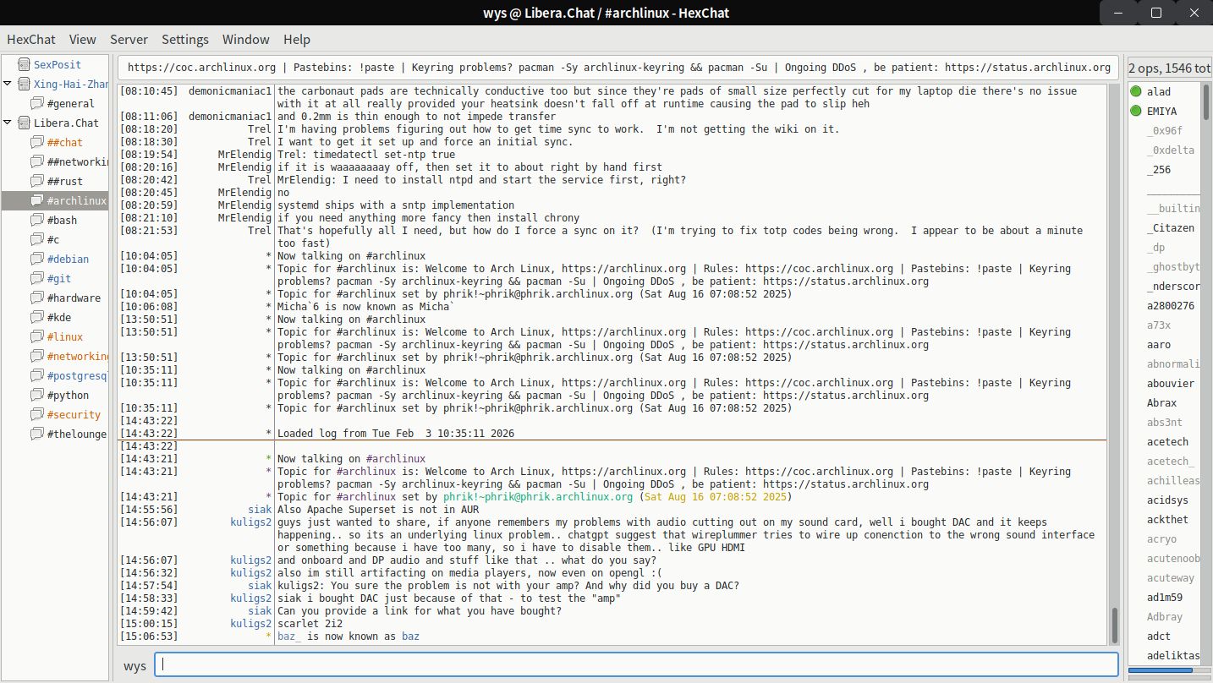Screen dimensions: 1213x683
Task: Select user _0x96f in user list
Action: pos(1165,130)
